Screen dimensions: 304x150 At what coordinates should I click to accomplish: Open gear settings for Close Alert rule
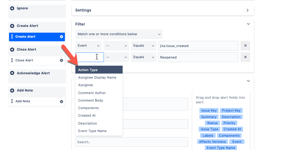61,60
